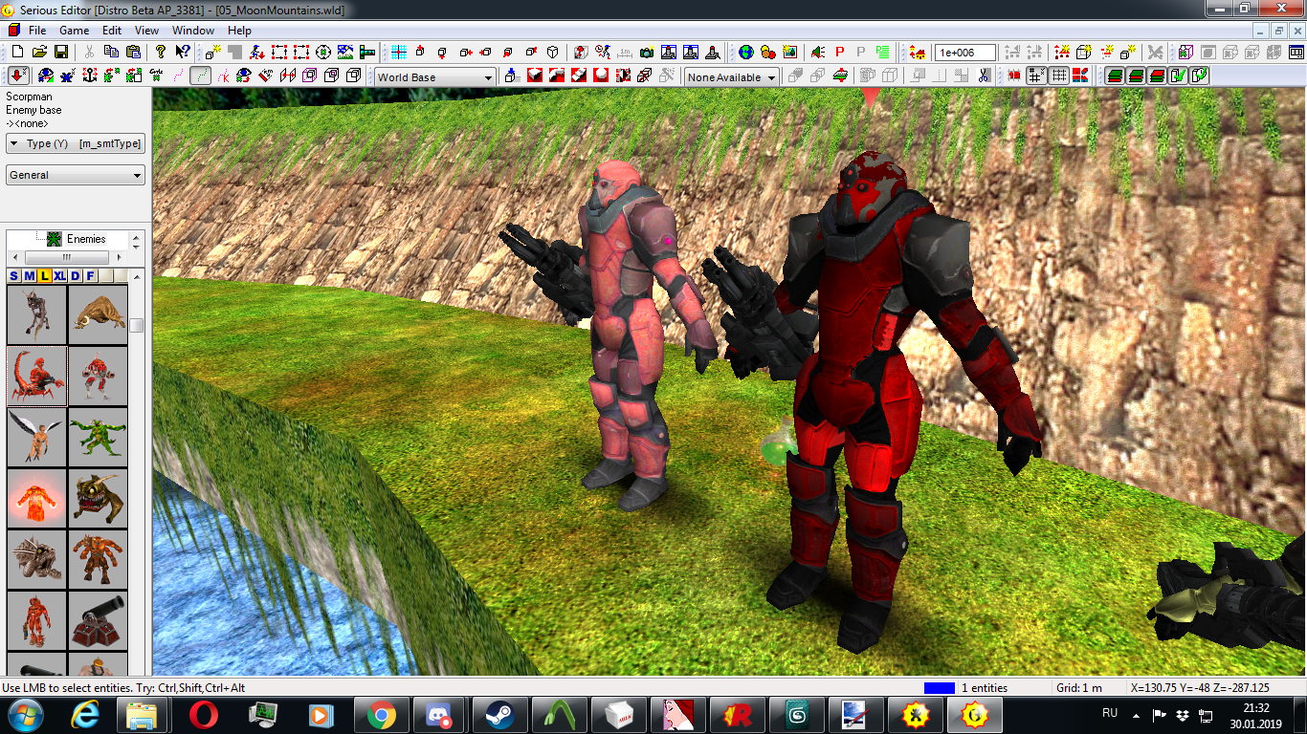This screenshot has width=1307, height=734.
Task: Open the File menu
Action: [x=37, y=31]
